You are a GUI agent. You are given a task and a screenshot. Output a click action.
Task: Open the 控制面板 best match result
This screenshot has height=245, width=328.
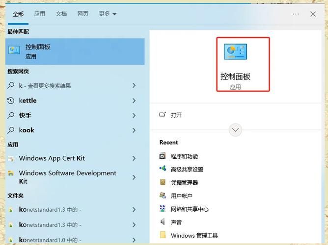click(x=75, y=51)
